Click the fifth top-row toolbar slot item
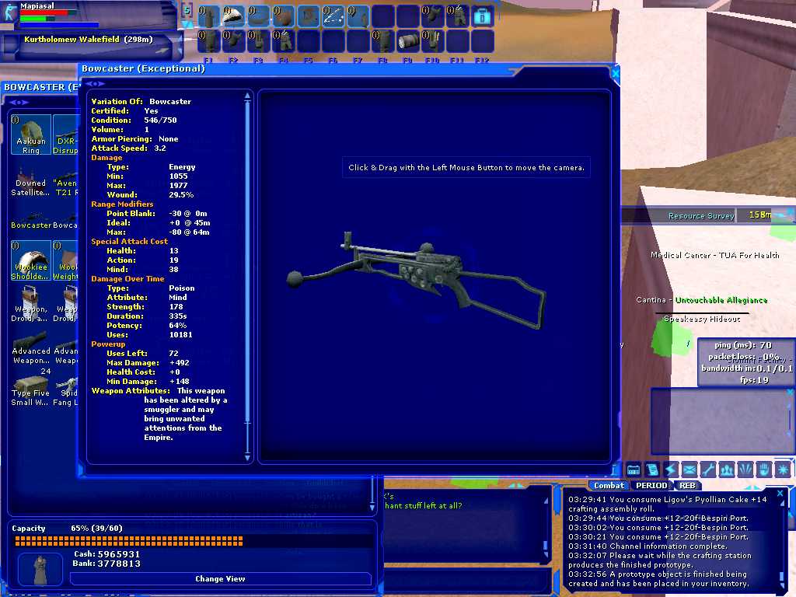 click(x=308, y=16)
